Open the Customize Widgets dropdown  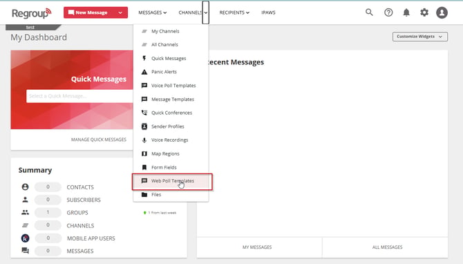pos(420,37)
